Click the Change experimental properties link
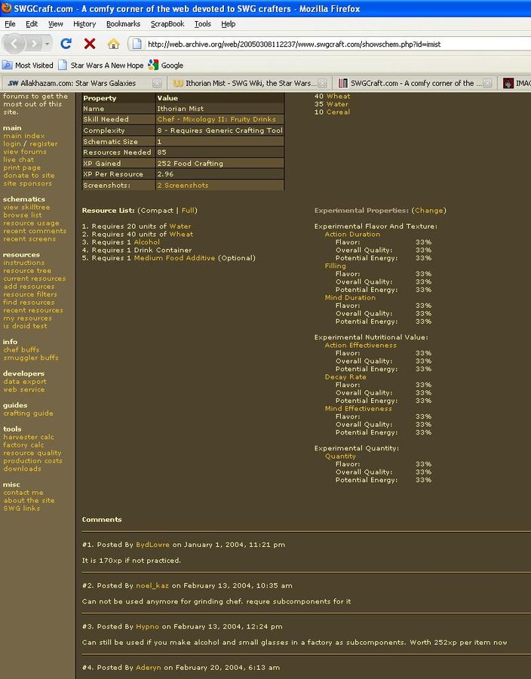Image resolution: width=531 pixels, height=679 pixels. 429,210
